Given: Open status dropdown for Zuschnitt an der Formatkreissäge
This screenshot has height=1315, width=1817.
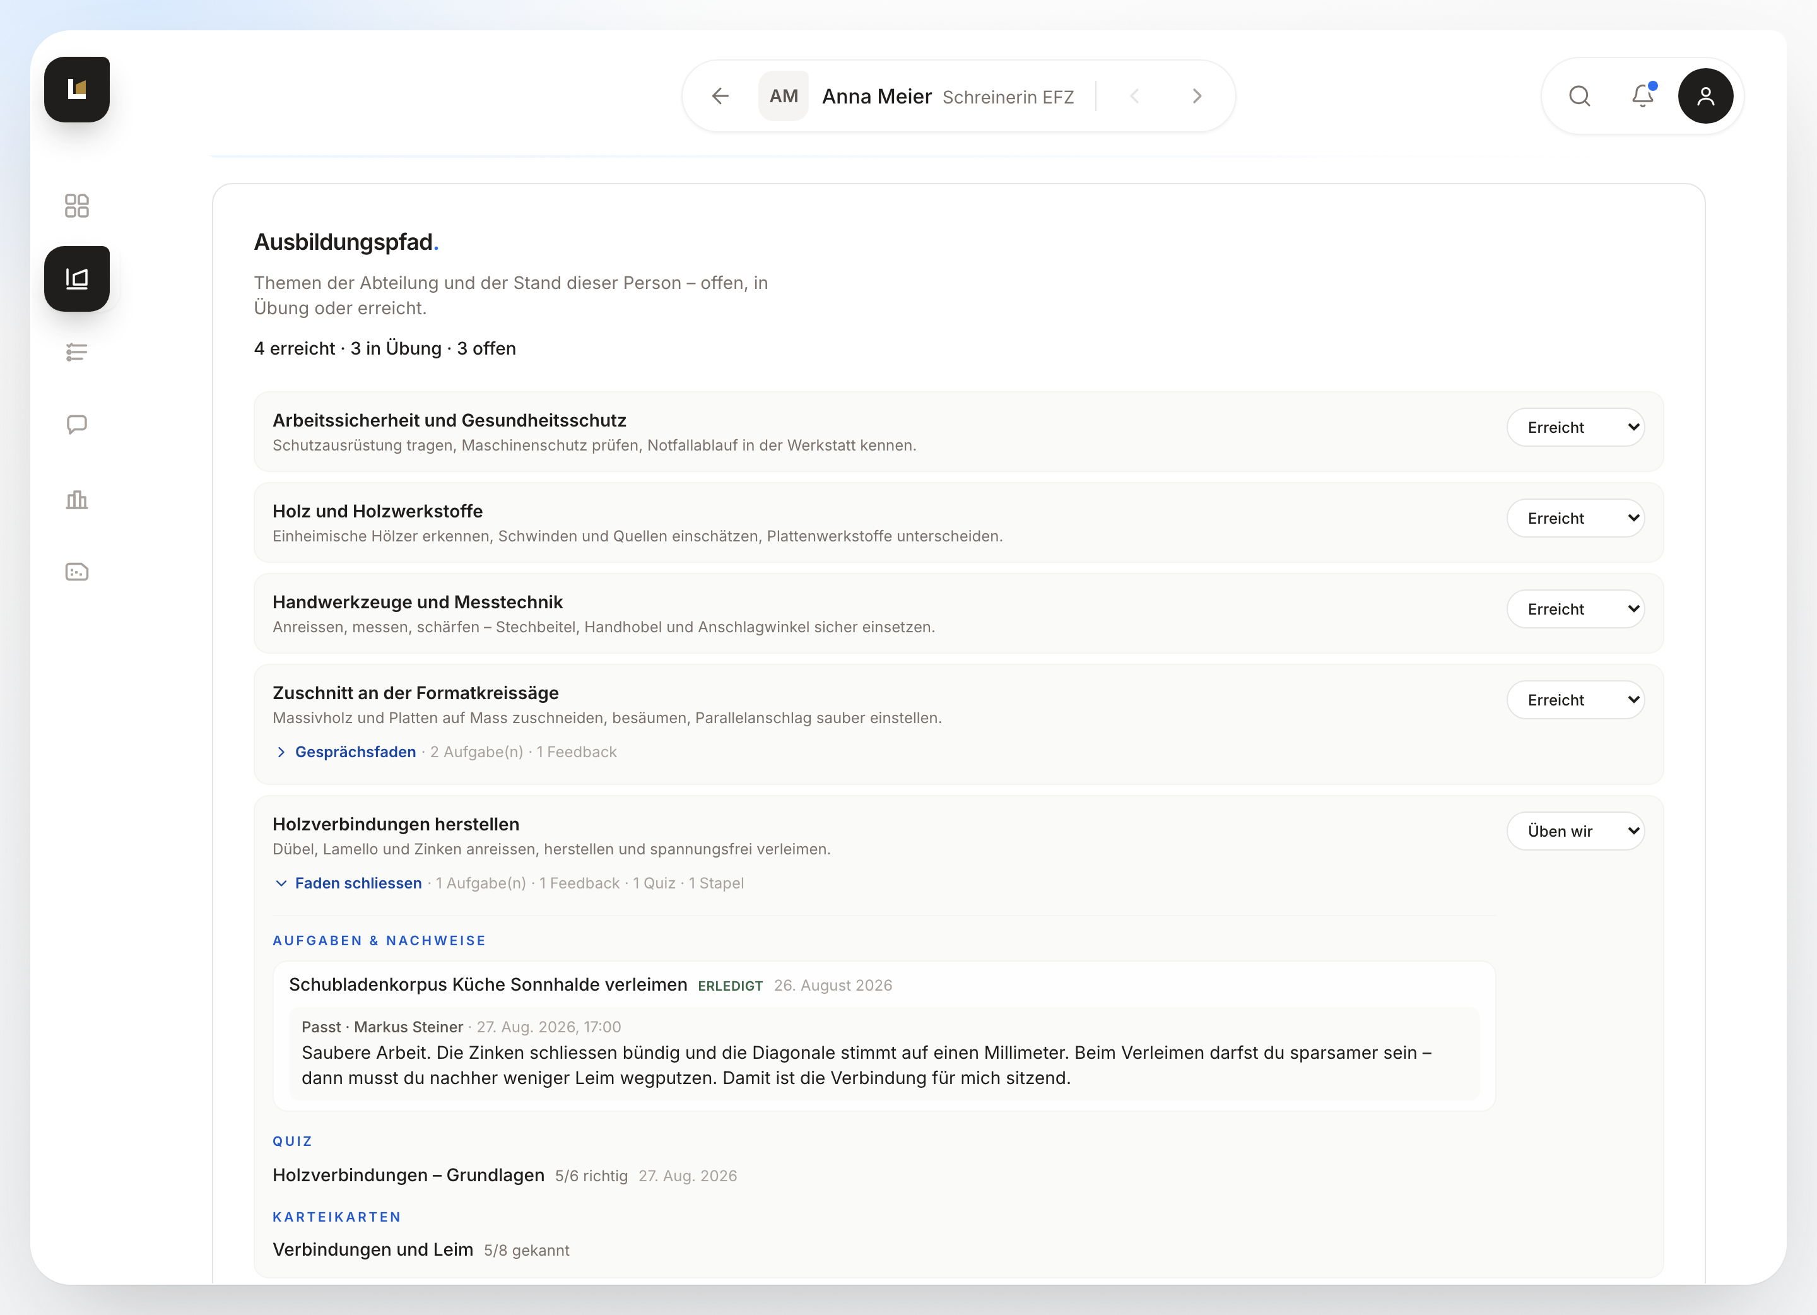Looking at the screenshot, I should (1576, 700).
